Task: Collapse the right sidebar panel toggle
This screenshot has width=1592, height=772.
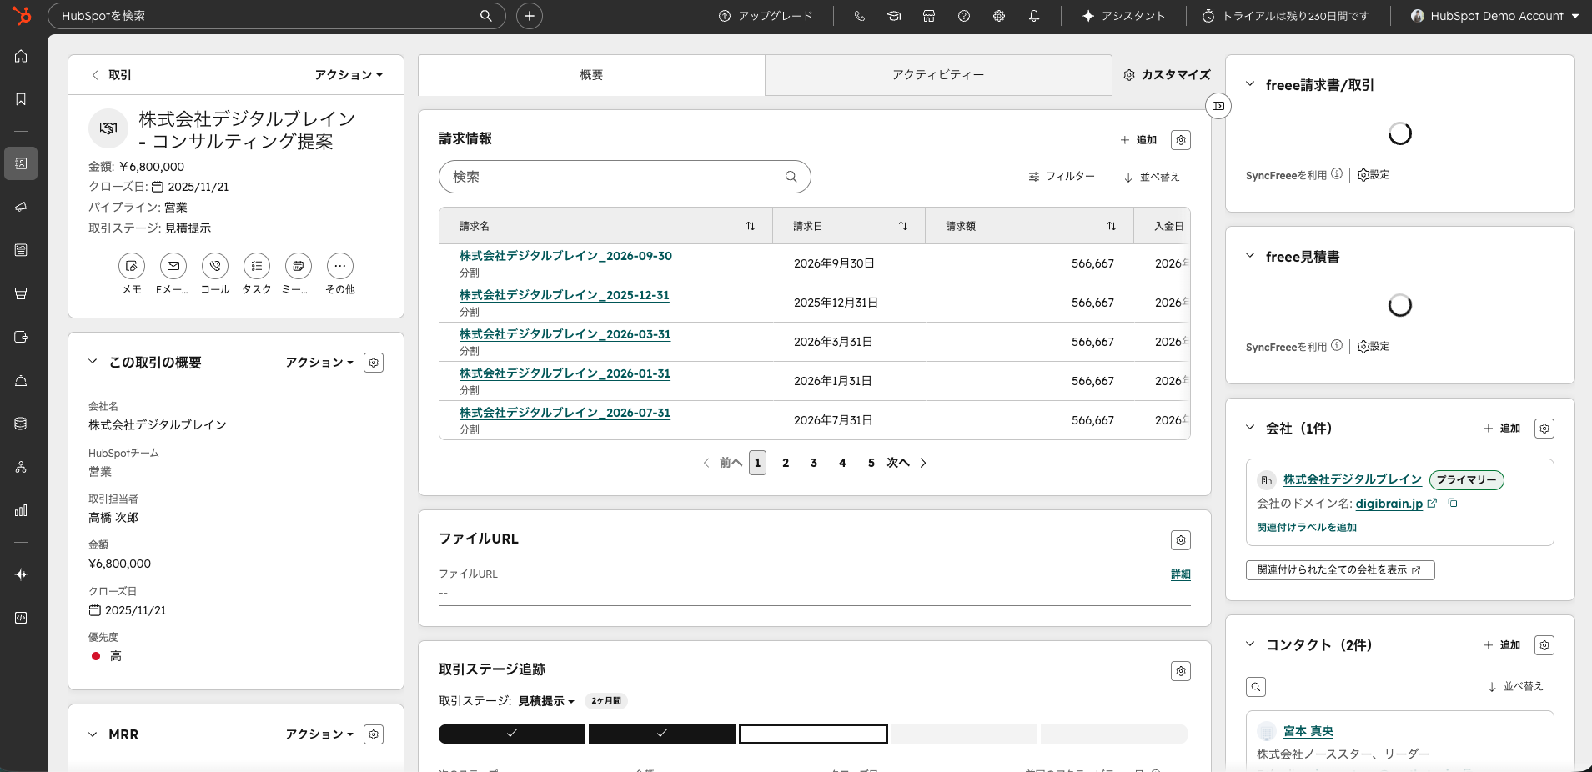Action: (1218, 106)
